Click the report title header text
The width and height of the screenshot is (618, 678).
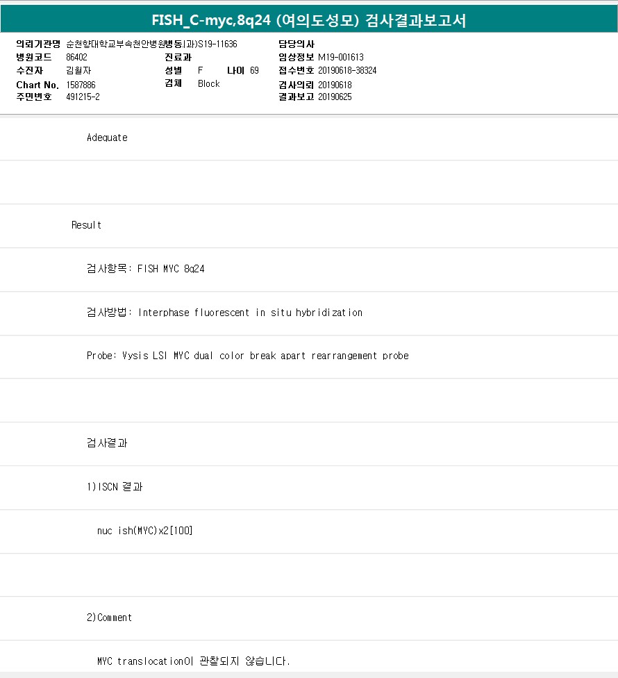click(x=308, y=20)
